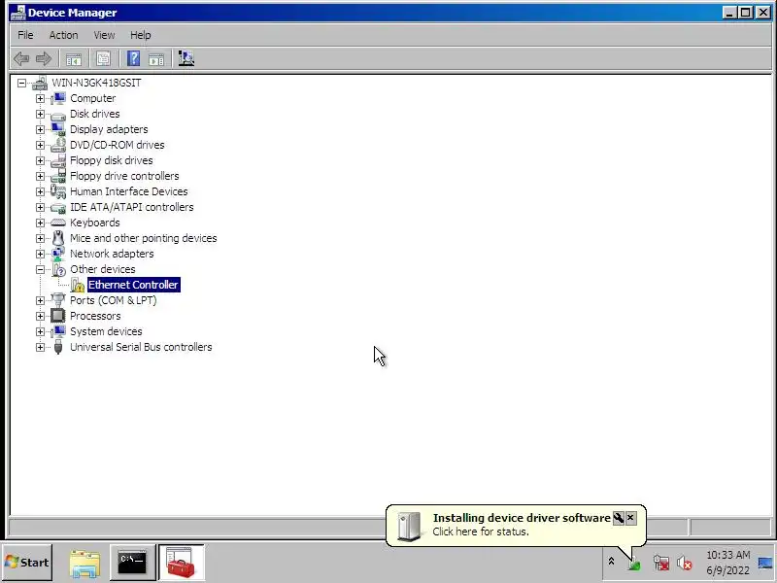Open Windows Explorer from the taskbar
The height and width of the screenshot is (583, 777).
(x=84, y=564)
